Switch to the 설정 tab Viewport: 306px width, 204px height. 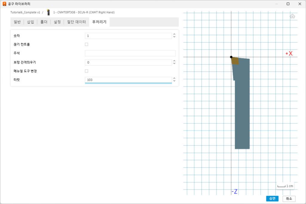[57, 22]
